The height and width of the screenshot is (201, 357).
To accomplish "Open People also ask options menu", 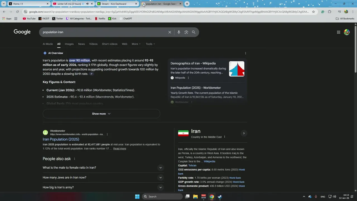I will pyautogui.click(x=74, y=159).
